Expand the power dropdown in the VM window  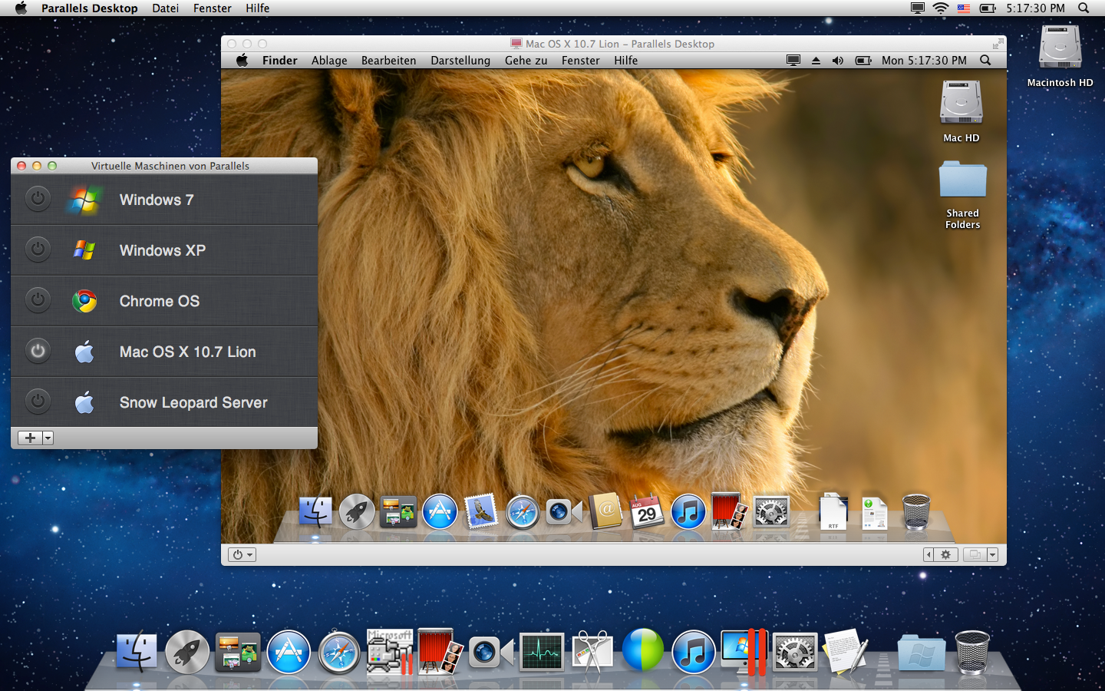(242, 554)
